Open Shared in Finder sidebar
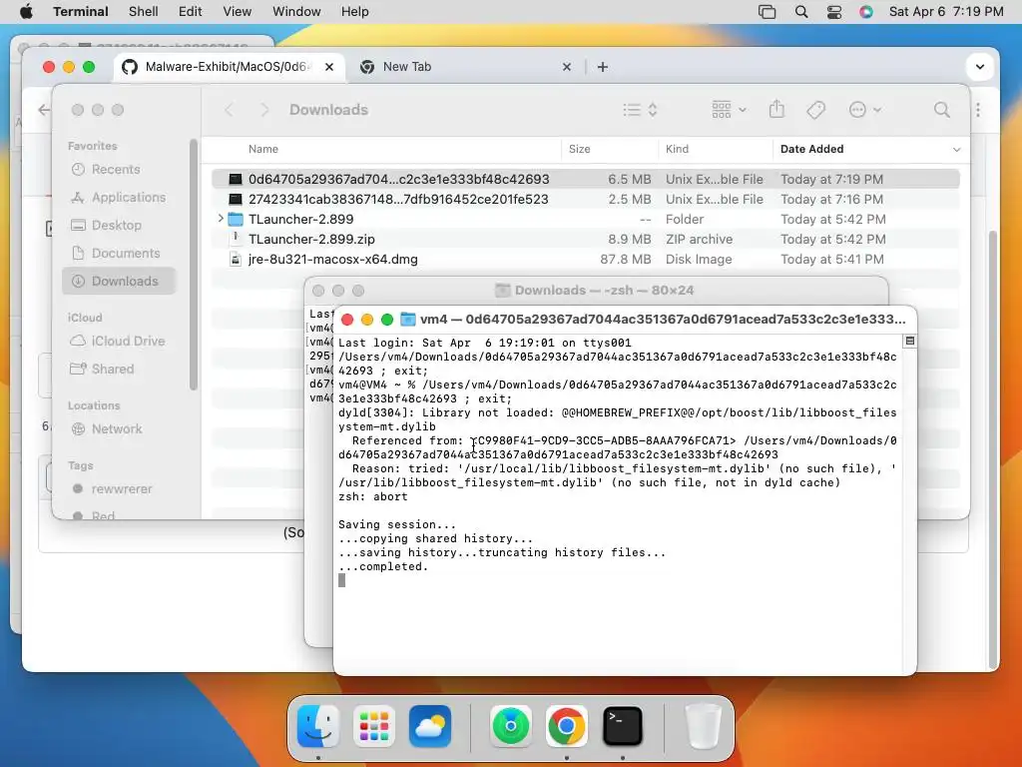This screenshot has width=1022, height=767. [x=119, y=370]
